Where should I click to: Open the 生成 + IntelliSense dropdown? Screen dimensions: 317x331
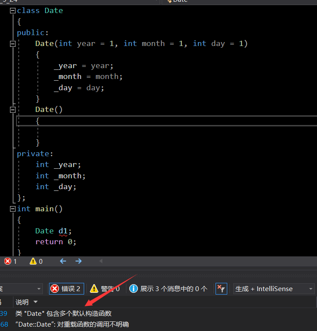pyautogui.click(x=274, y=288)
